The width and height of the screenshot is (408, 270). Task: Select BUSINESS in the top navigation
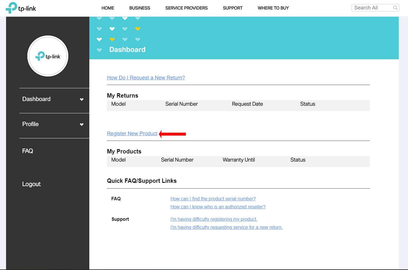(x=140, y=8)
